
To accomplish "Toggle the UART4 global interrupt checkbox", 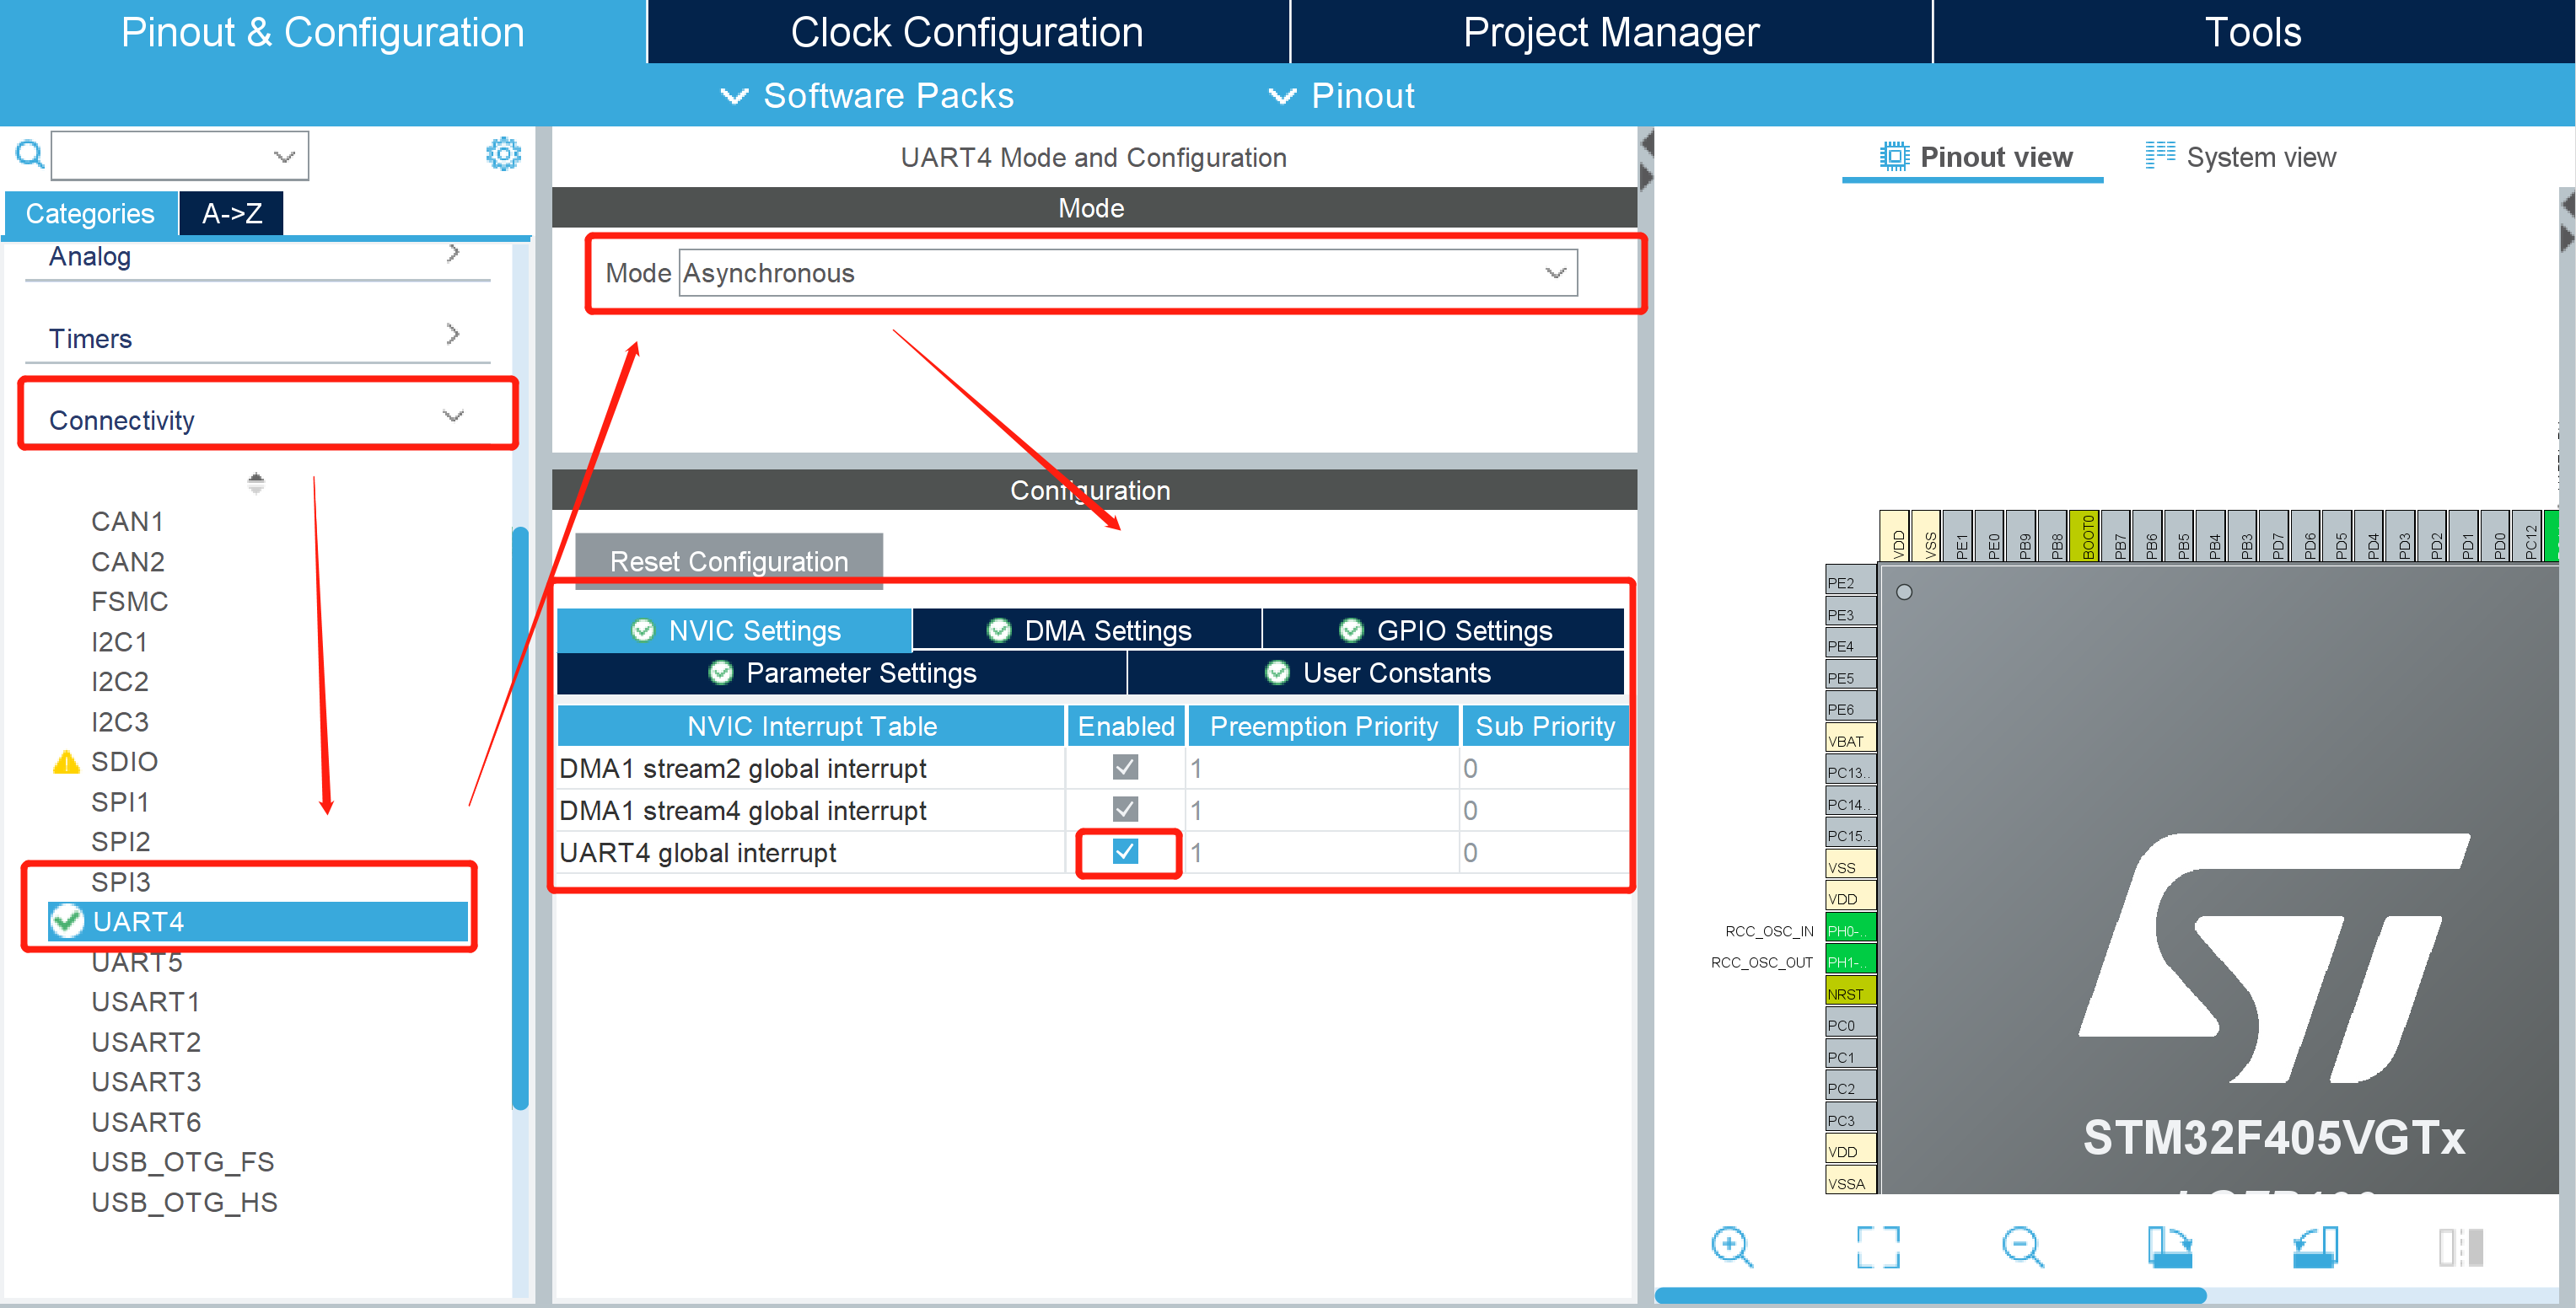I will [x=1125, y=851].
